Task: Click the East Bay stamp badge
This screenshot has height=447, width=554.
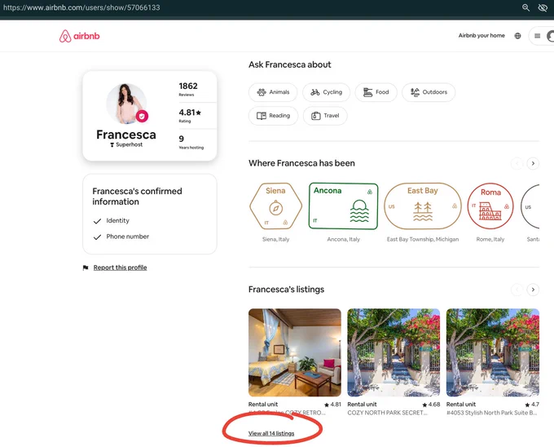Action: (x=423, y=206)
